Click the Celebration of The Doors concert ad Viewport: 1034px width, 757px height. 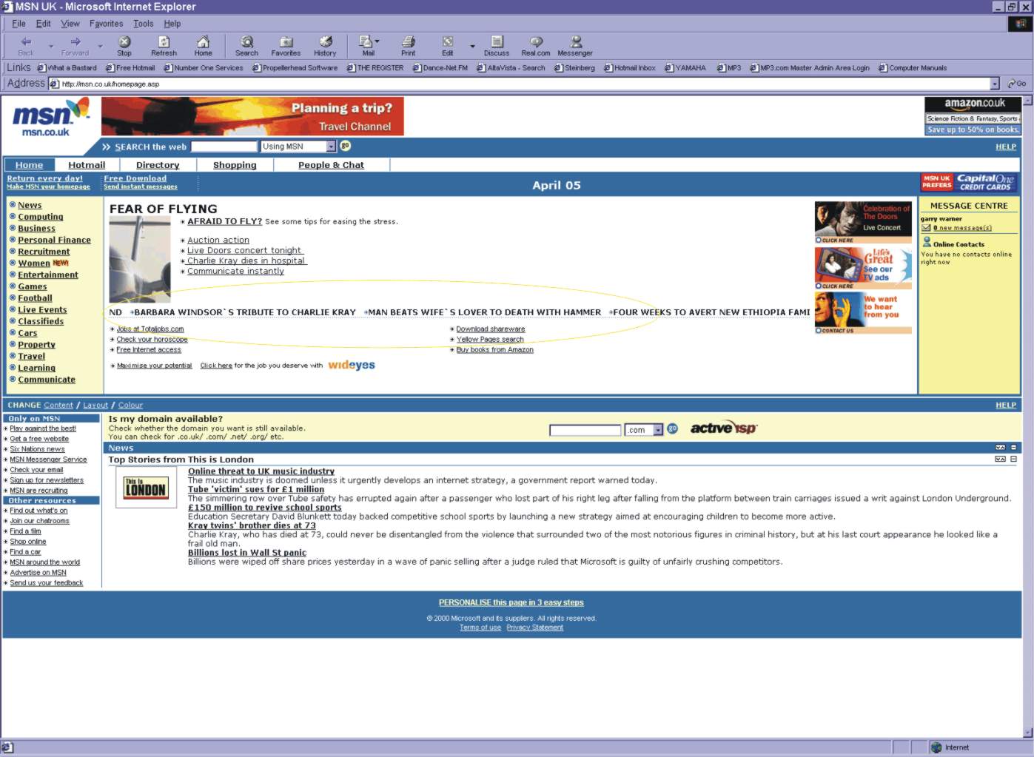[x=863, y=222]
